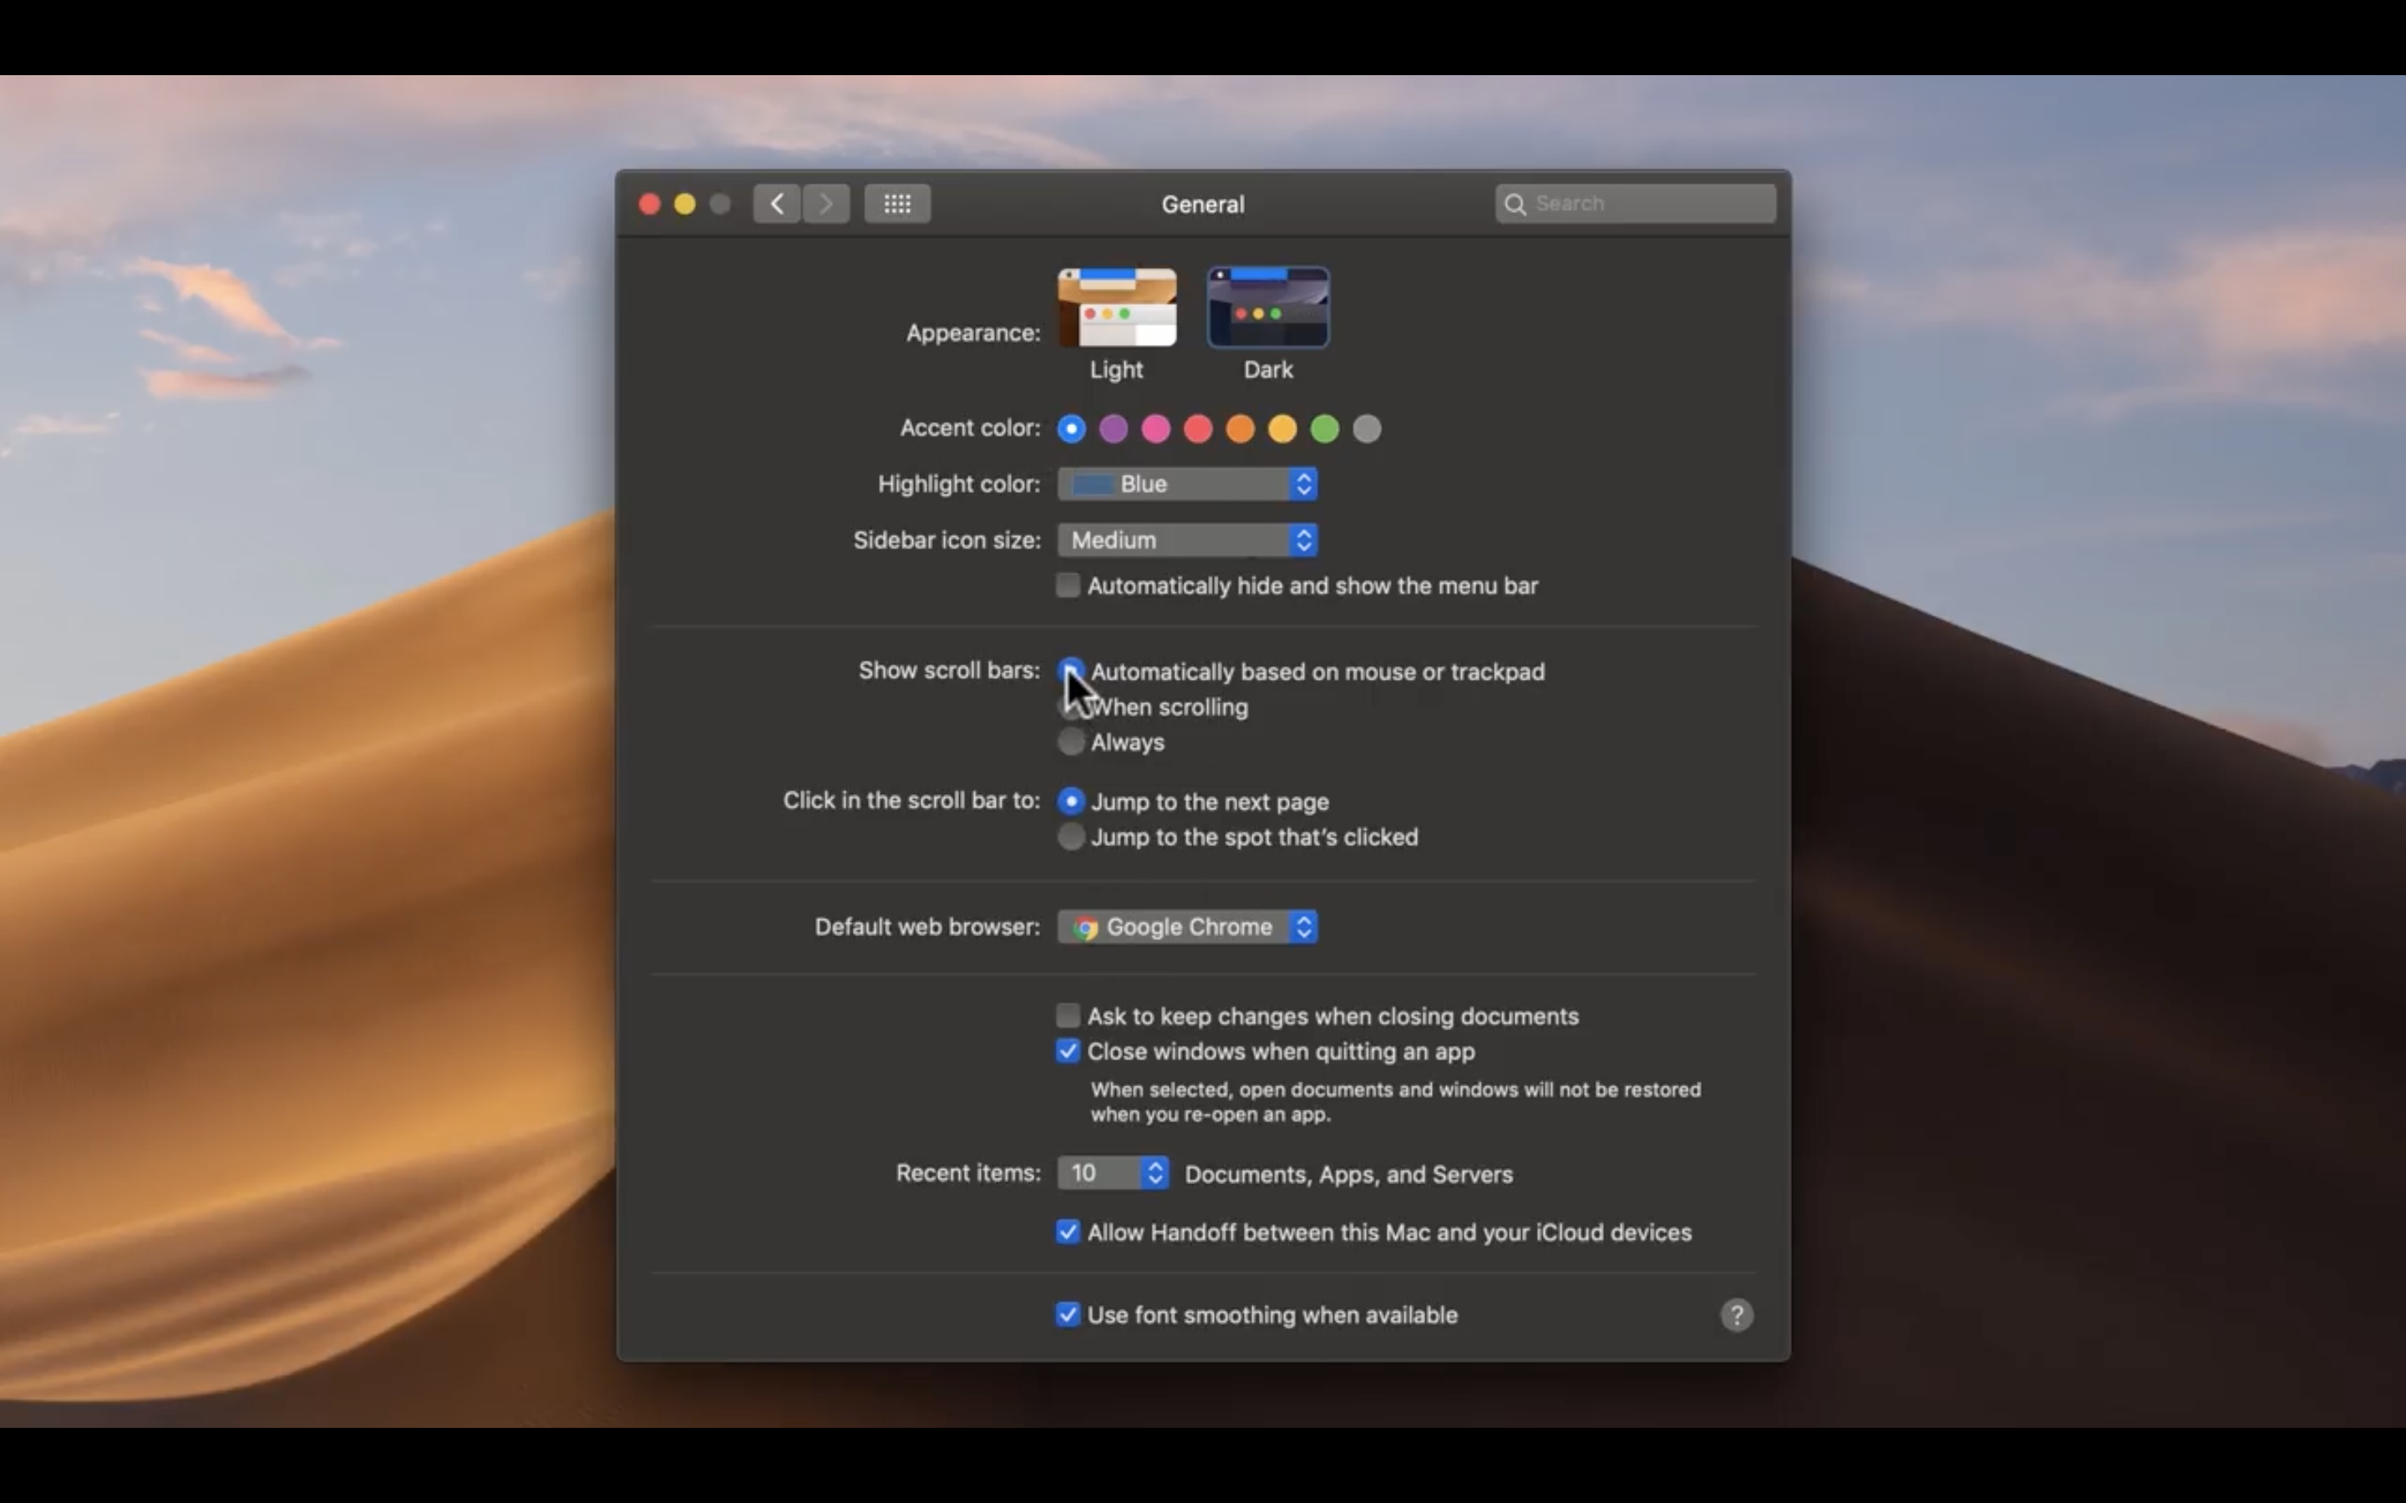
Task: Click the back navigation arrow
Action: pyautogui.click(x=776, y=203)
